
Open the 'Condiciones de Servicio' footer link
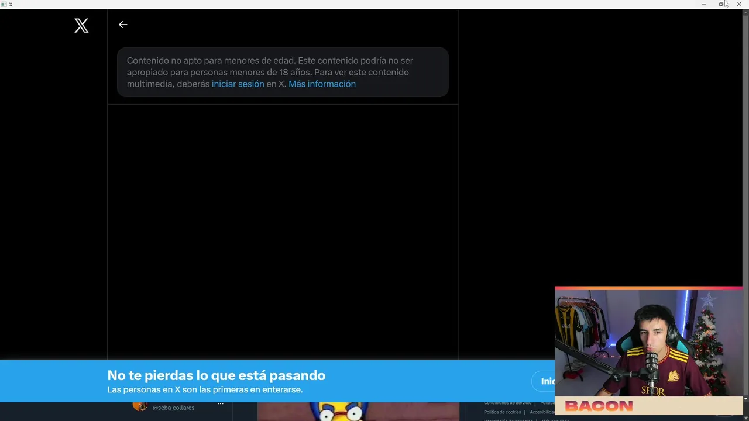[508, 403]
